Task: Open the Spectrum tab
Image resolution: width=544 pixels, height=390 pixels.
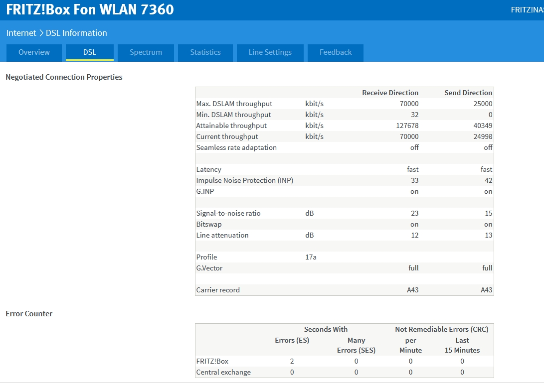Action: coord(146,52)
